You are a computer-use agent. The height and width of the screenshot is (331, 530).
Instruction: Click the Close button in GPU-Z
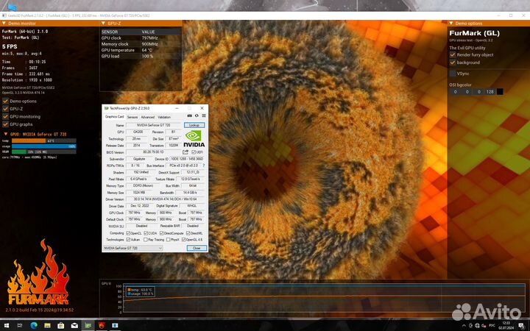click(x=196, y=249)
